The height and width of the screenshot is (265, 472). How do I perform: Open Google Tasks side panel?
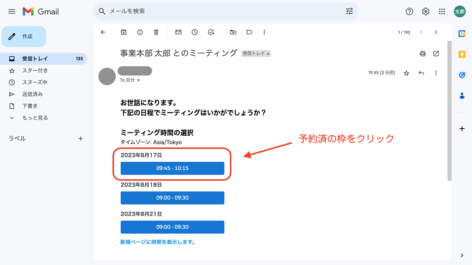click(462, 75)
